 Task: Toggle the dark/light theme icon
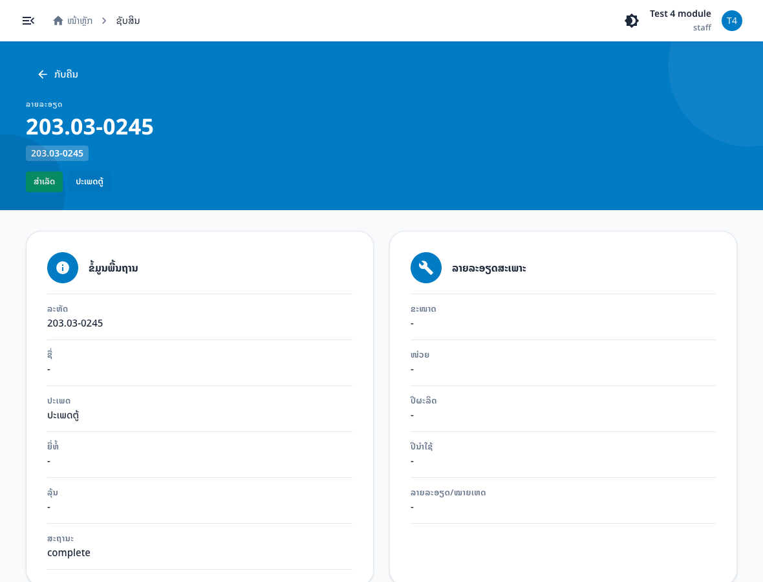pyautogui.click(x=632, y=21)
